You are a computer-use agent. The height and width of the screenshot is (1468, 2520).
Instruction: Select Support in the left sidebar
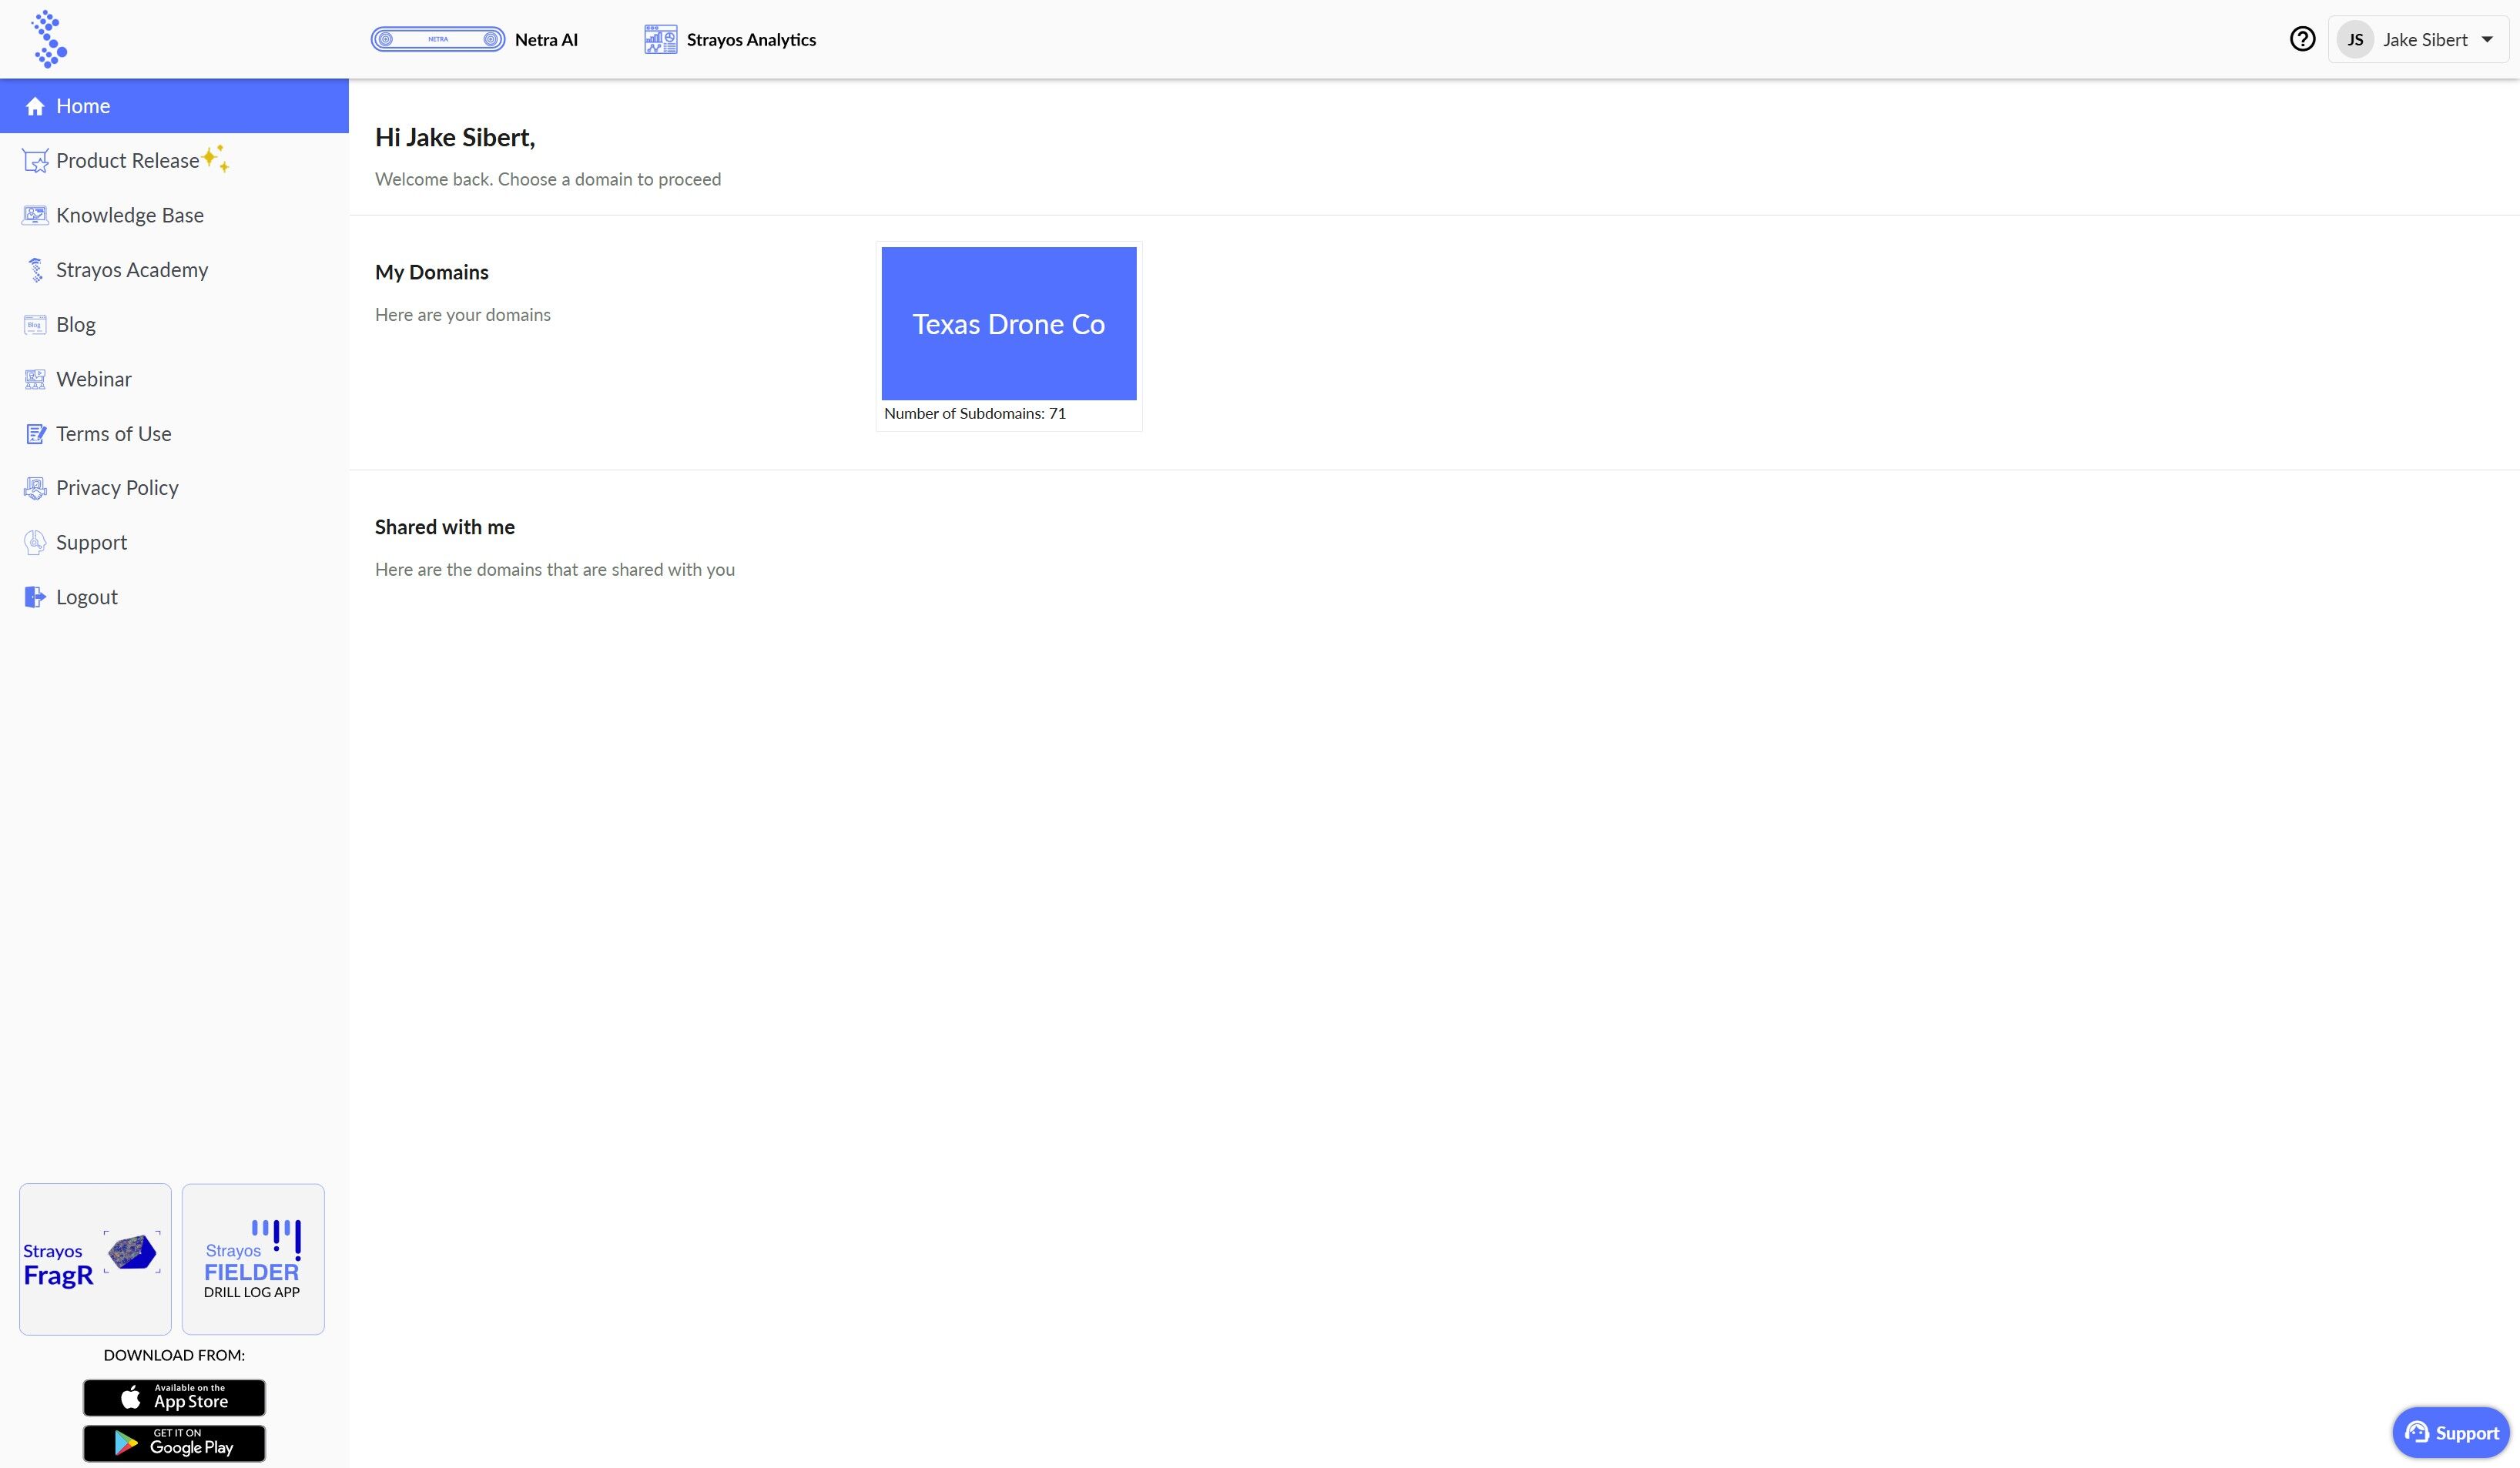tap(174, 543)
